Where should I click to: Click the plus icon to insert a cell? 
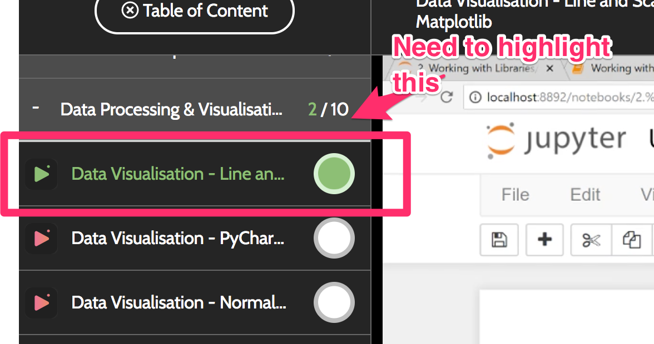click(x=544, y=239)
